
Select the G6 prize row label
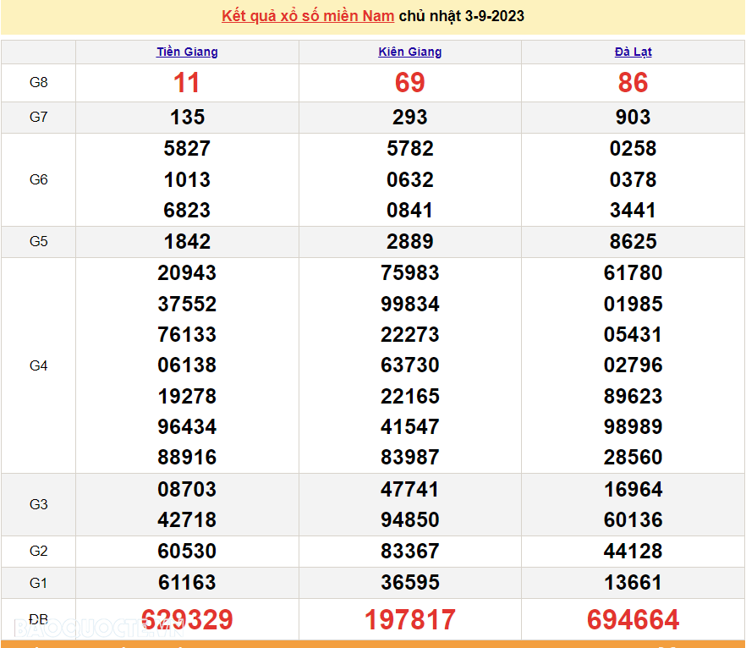point(39,179)
